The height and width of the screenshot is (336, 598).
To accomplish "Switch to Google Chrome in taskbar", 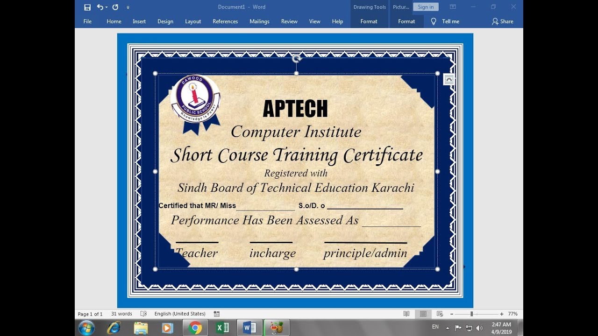I will click(195, 328).
